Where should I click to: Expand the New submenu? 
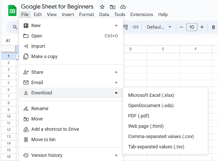pos(71,25)
